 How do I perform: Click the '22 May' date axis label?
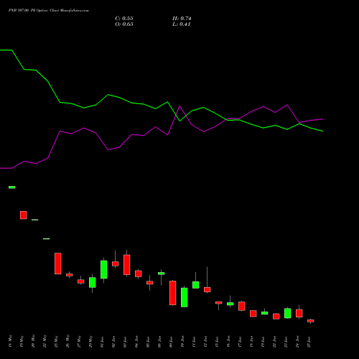pos(45,341)
